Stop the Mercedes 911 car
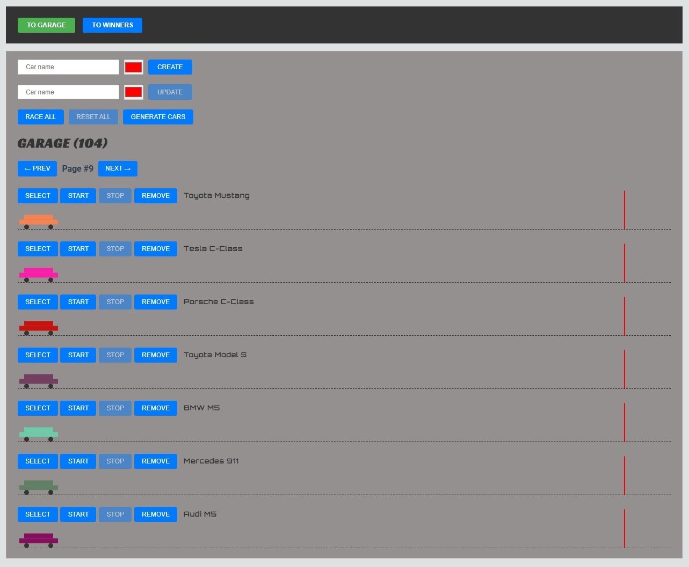Image resolution: width=689 pixels, height=567 pixels. pos(115,461)
